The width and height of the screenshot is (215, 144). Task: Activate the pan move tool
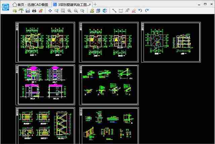click(50, 10)
